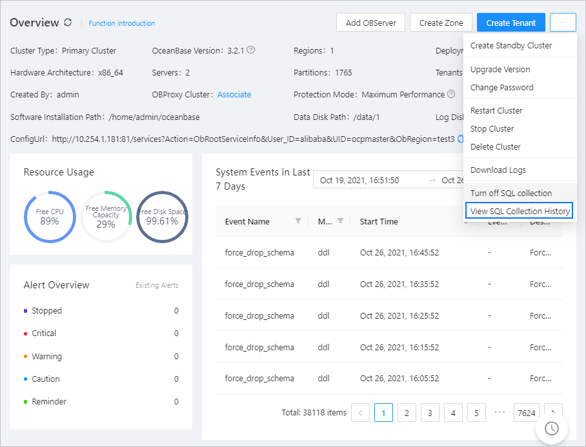Open the start date picker showing Oct 19, 2021
Viewport: 586px width, 447px height.
pyautogui.click(x=359, y=181)
